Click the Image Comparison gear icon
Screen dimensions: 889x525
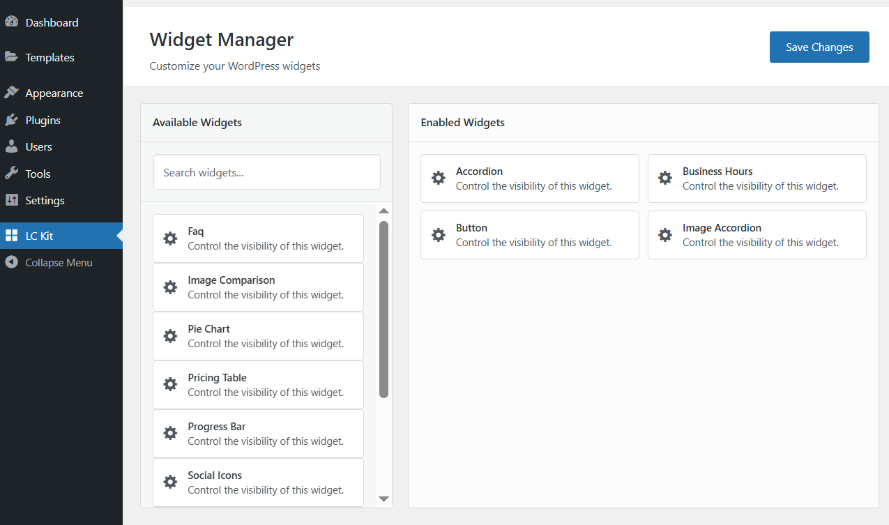pos(170,287)
